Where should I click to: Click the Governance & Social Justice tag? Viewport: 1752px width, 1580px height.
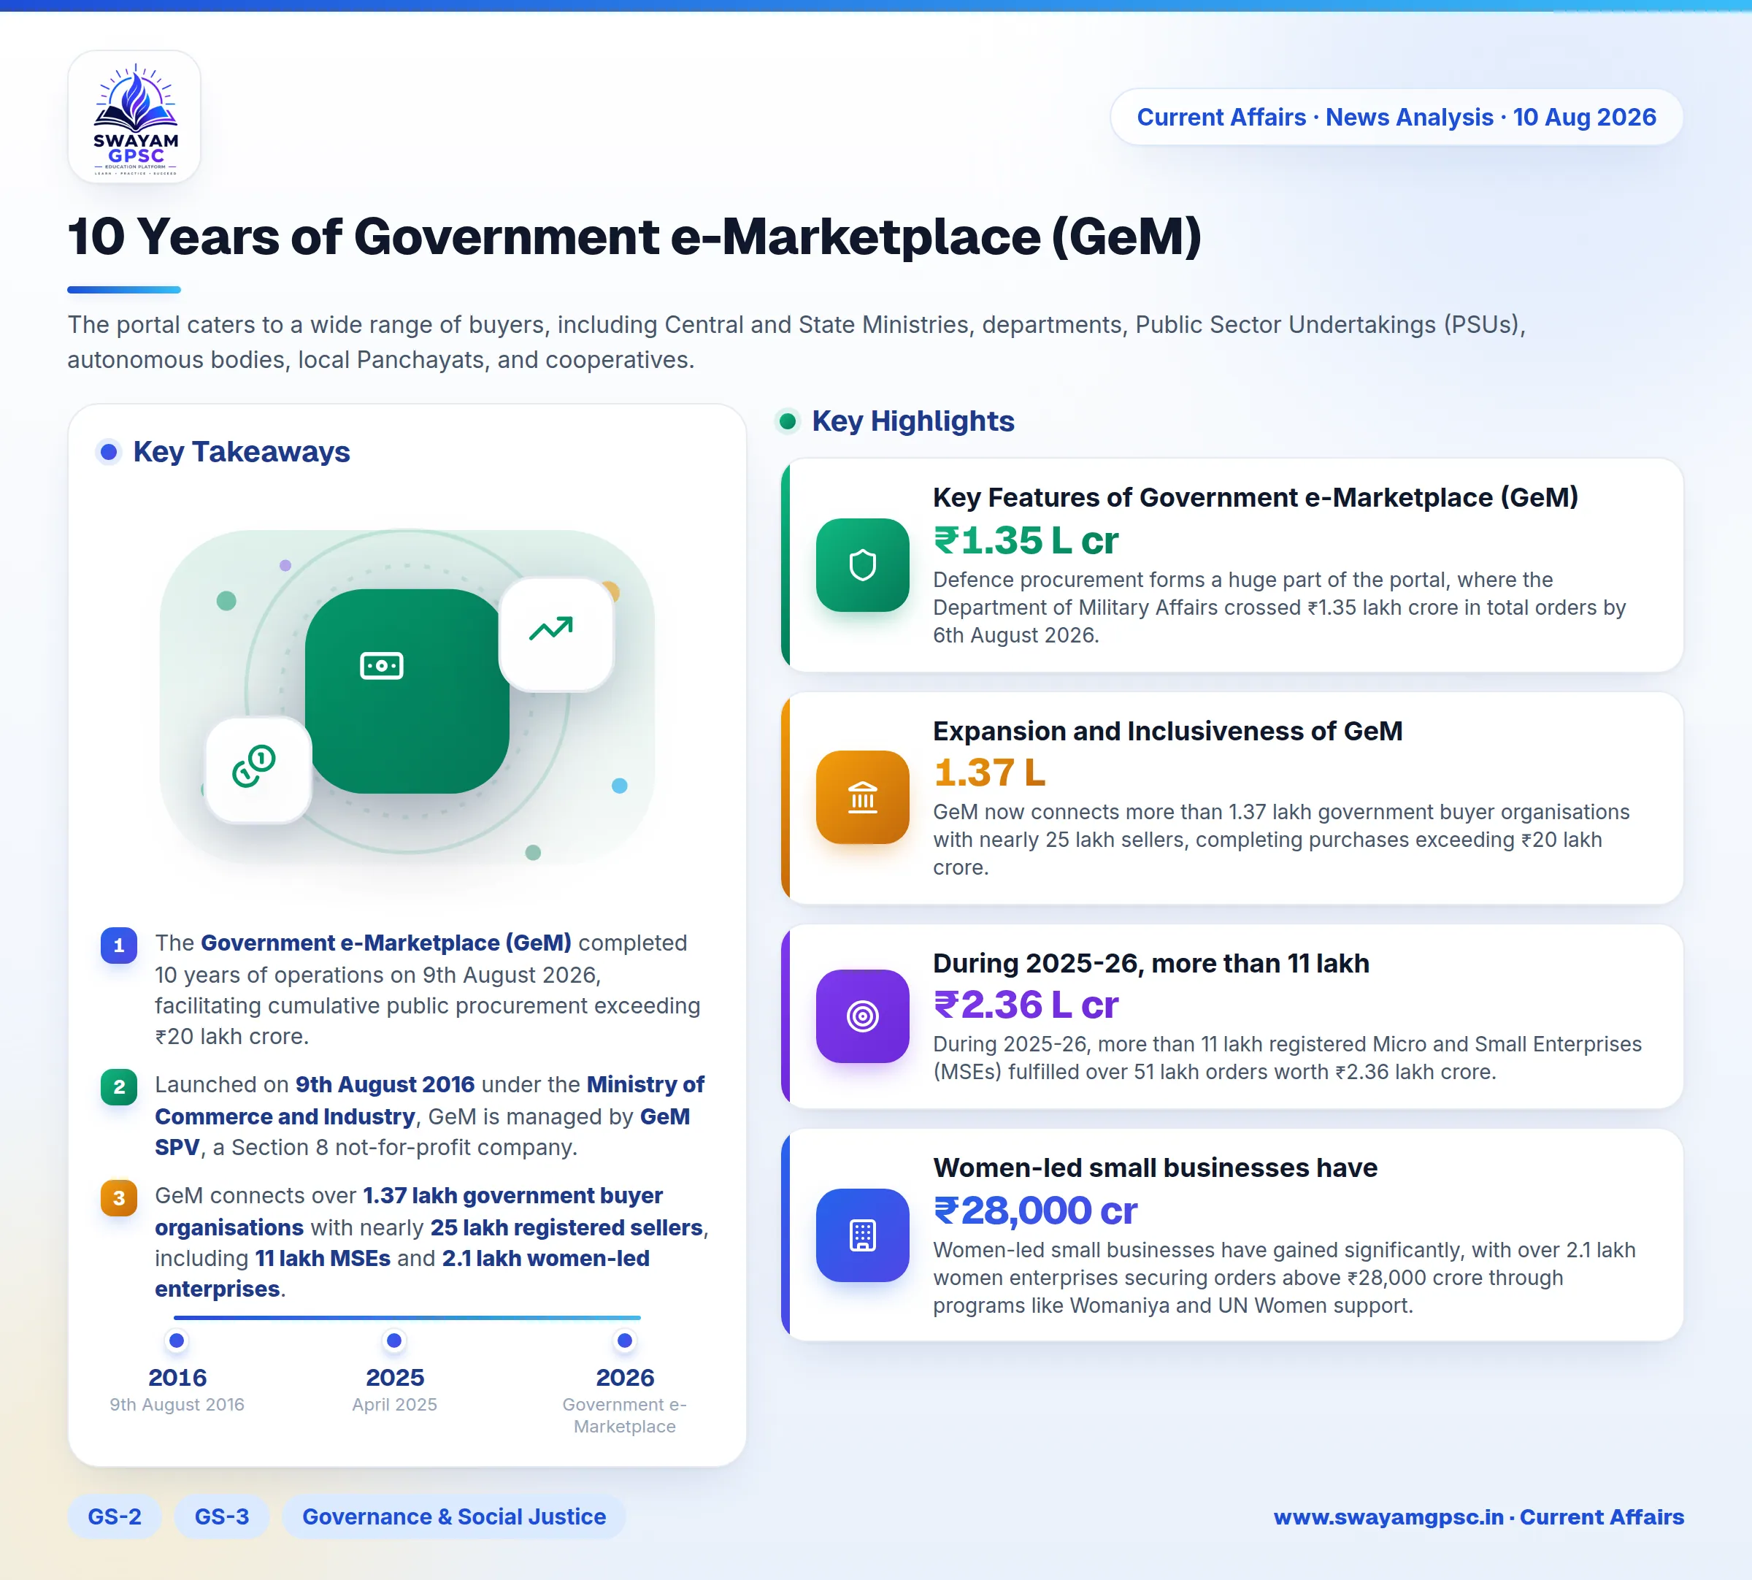click(x=454, y=1516)
